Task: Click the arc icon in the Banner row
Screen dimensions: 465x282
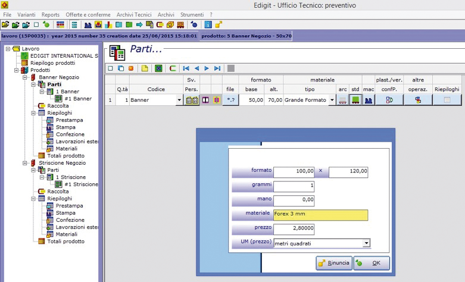Action: 342,101
